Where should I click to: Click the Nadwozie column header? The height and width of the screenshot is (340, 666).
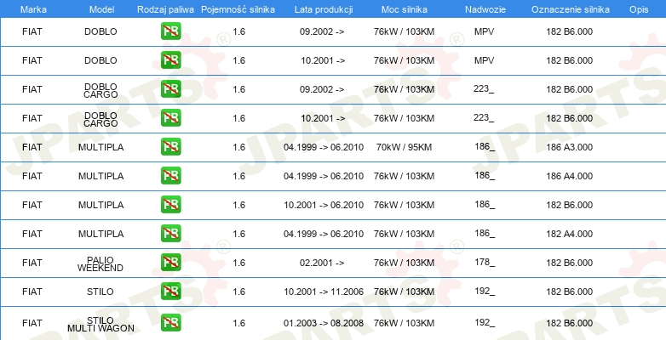pos(484,9)
